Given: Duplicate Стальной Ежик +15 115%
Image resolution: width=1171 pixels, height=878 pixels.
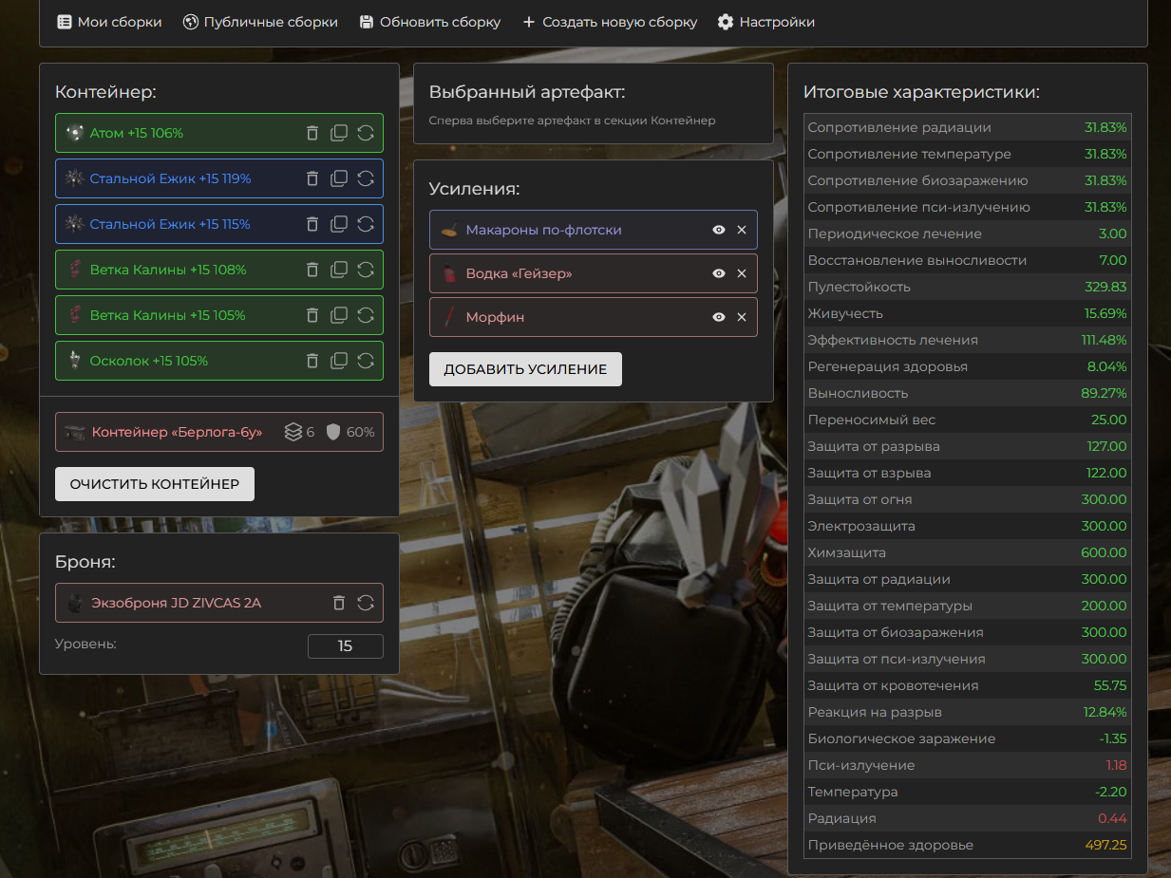Looking at the screenshot, I should coord(339,224).
